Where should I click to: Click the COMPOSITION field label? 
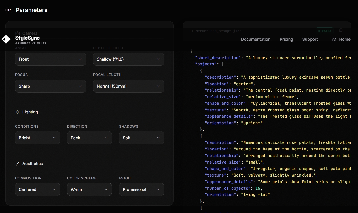tap(28, 178)
